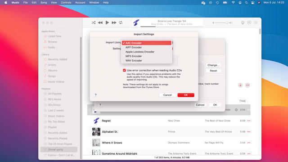Image resolution: width=288 pixels, height=162 pixels.
Task: Open more options for Where It Snows
Action: click(x=249, y=143)
